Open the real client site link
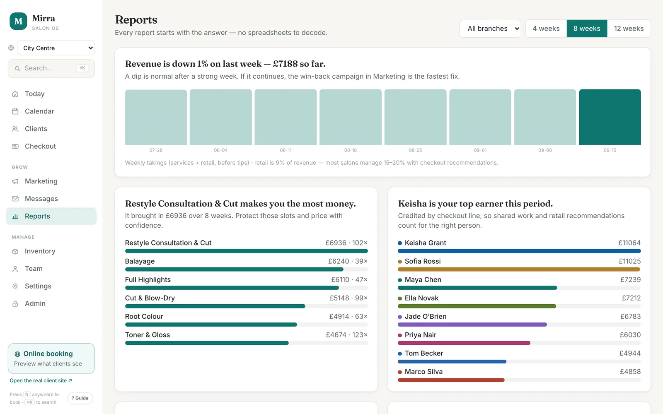663x414 pixels. point(41,380)
